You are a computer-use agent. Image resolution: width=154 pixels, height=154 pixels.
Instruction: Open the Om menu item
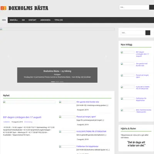point(23,20)
